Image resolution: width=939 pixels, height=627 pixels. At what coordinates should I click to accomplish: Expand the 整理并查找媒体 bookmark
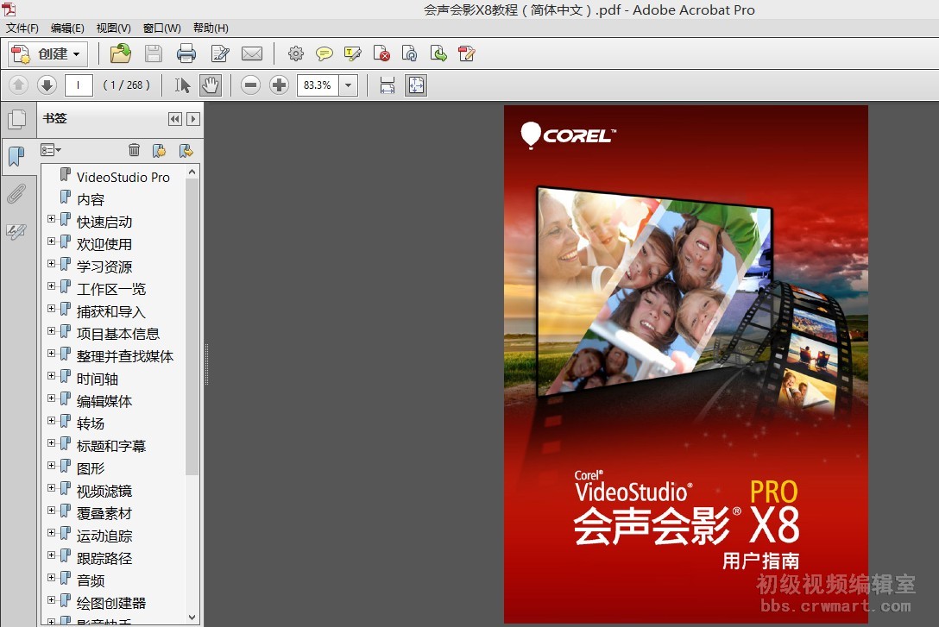pyautogui.click(x=52, y=354)
